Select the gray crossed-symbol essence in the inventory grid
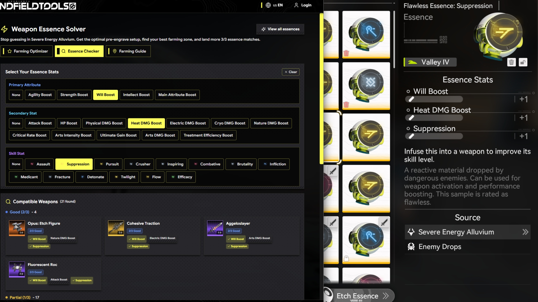 366,85
